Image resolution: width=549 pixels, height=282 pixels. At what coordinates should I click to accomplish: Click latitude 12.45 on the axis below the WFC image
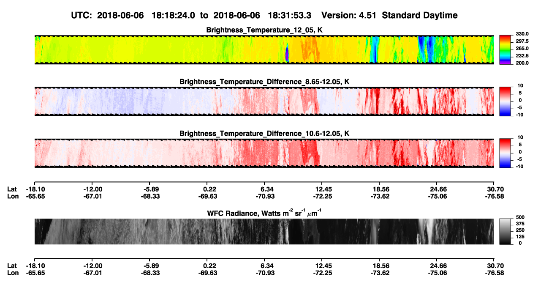tap(322, 266)
